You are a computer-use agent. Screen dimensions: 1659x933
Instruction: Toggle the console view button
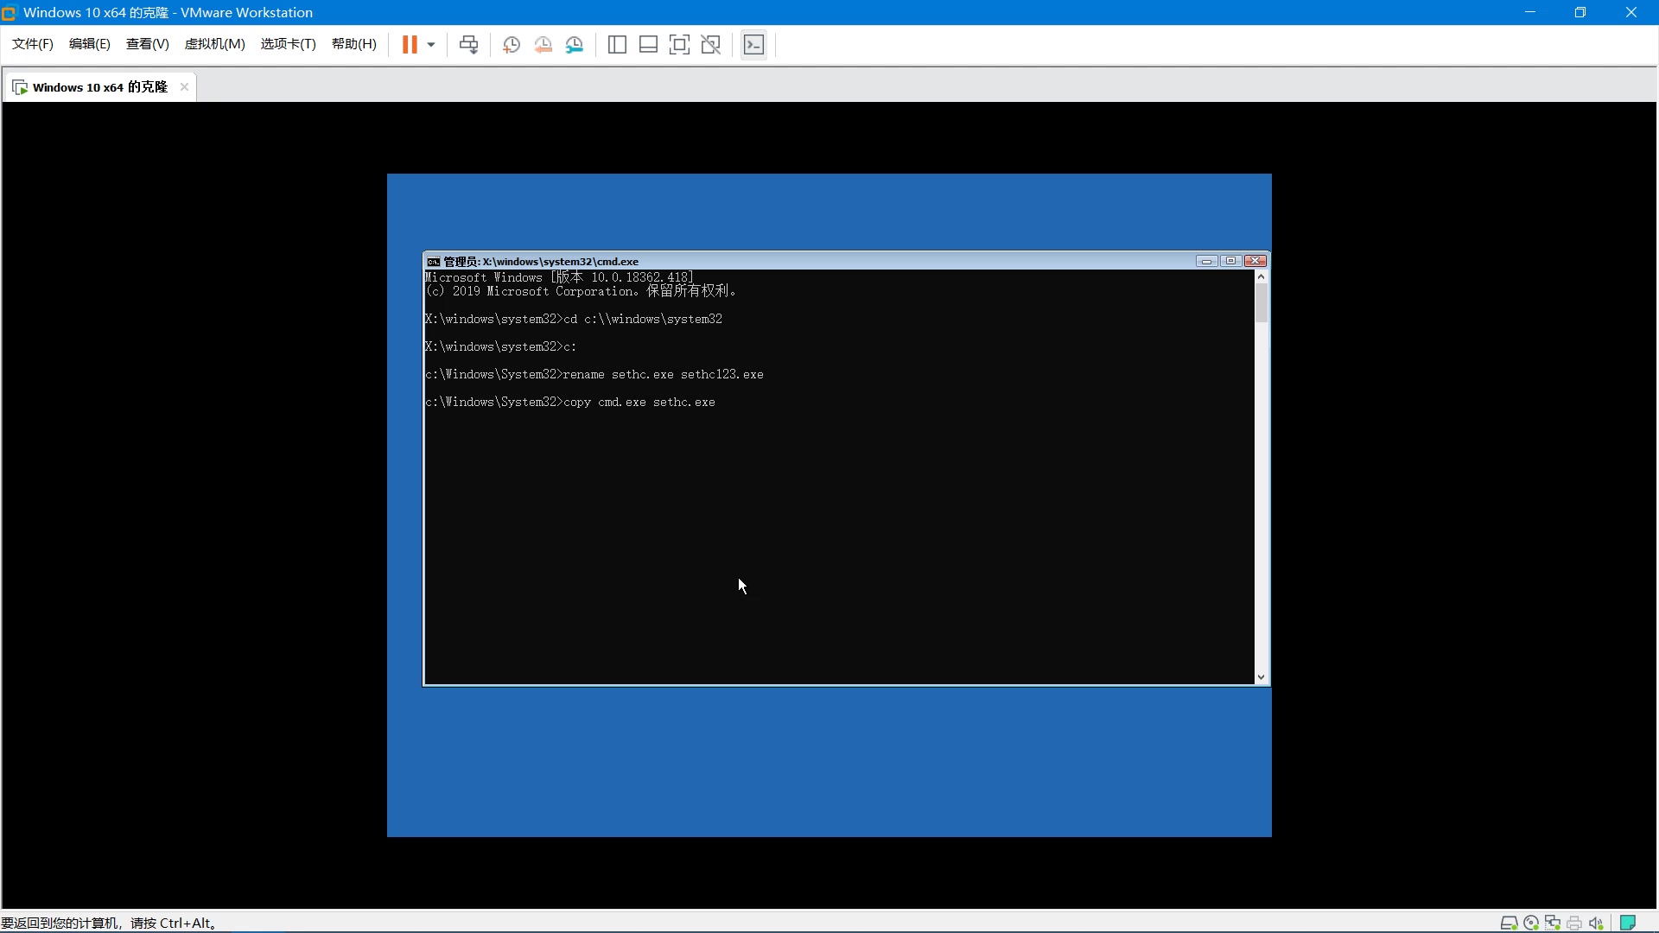coord(753,45)
